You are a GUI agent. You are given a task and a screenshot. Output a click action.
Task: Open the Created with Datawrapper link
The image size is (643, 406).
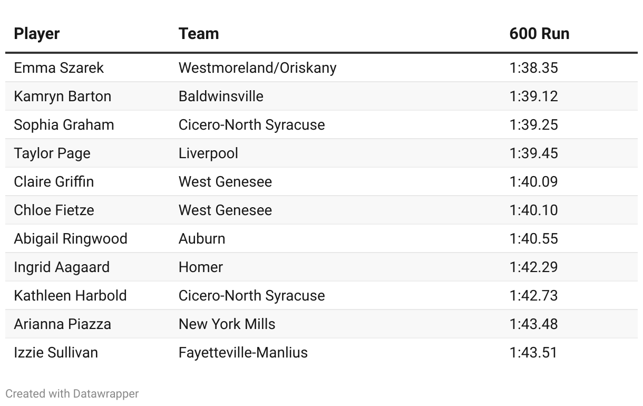pyautogui.click(x=72, y=394)
